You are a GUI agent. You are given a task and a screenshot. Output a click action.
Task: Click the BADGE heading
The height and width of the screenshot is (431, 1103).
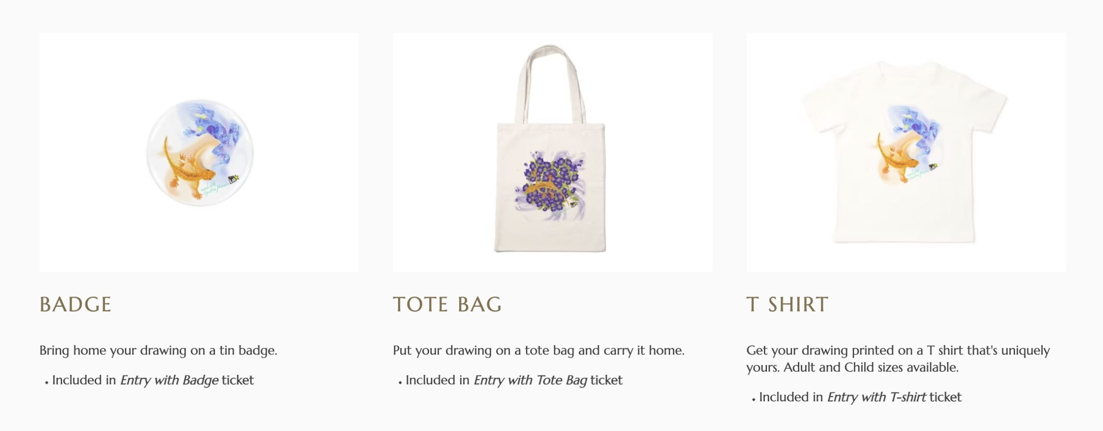tap(75, 305)
